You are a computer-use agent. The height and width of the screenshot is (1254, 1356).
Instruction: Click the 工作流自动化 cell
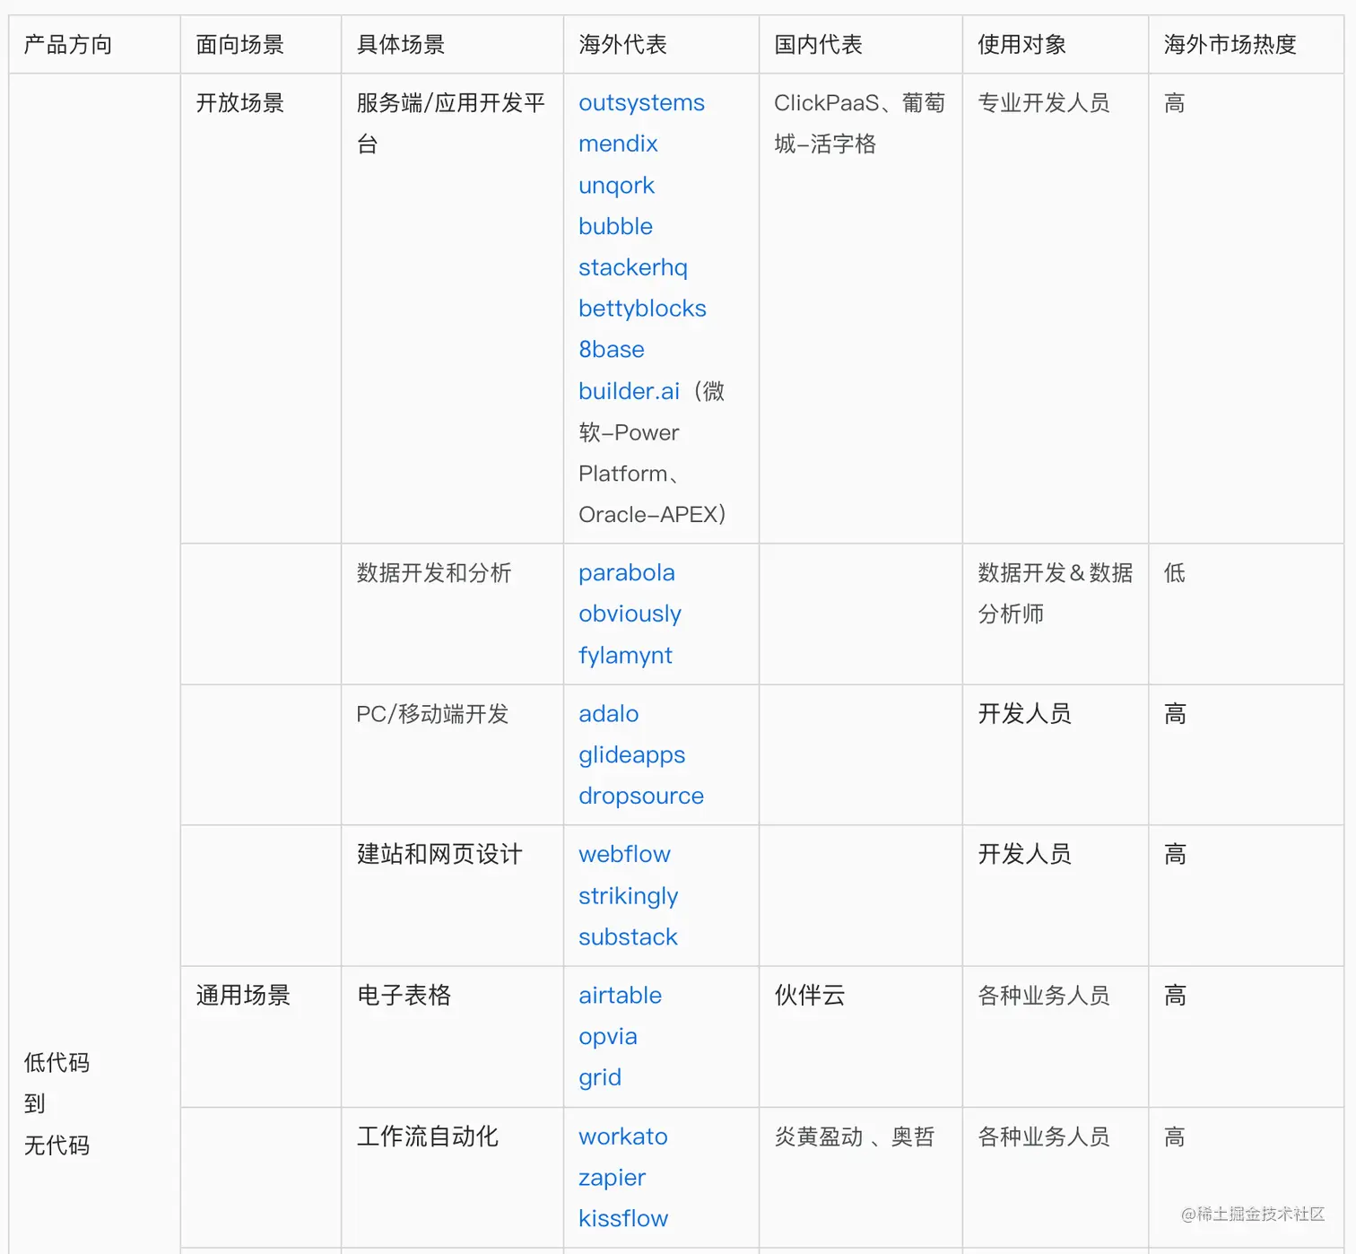pyautogui.click(x=453, y=1178)
